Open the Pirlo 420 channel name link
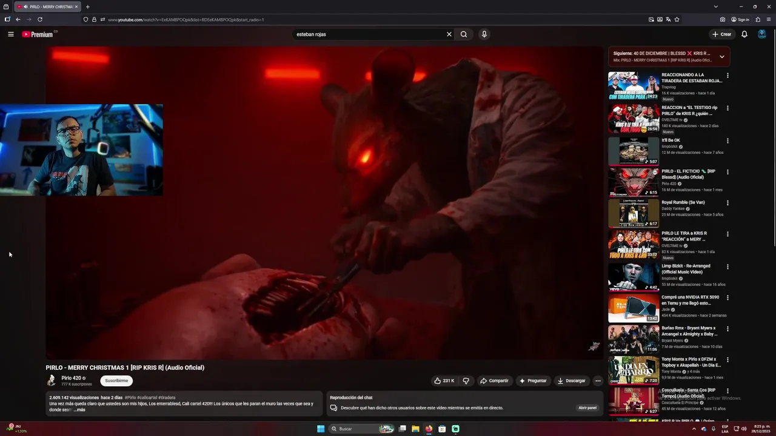 click(71, 378)
